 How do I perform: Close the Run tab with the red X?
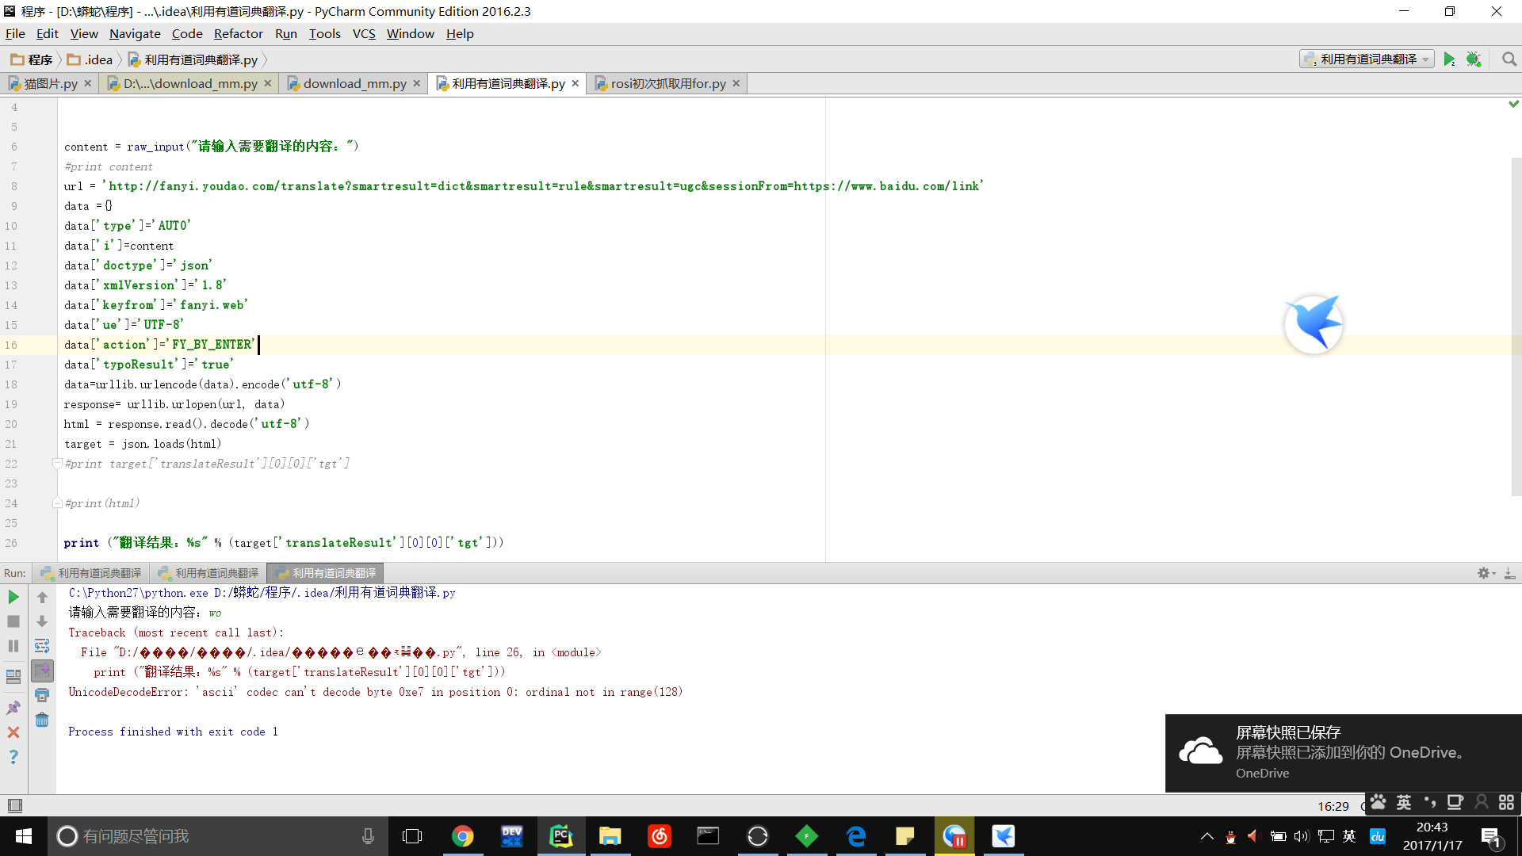(x=13, y=732)
